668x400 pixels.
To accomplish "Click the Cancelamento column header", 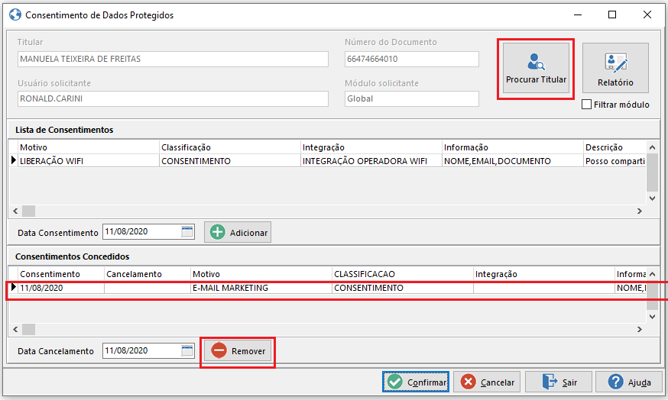I will point(148,274).
